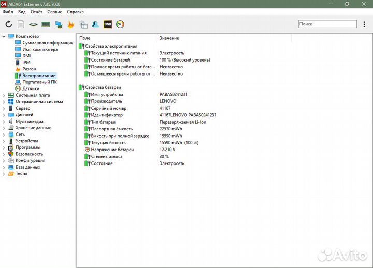
Task: Open the Отчёт menu
Action: point(36,12)
